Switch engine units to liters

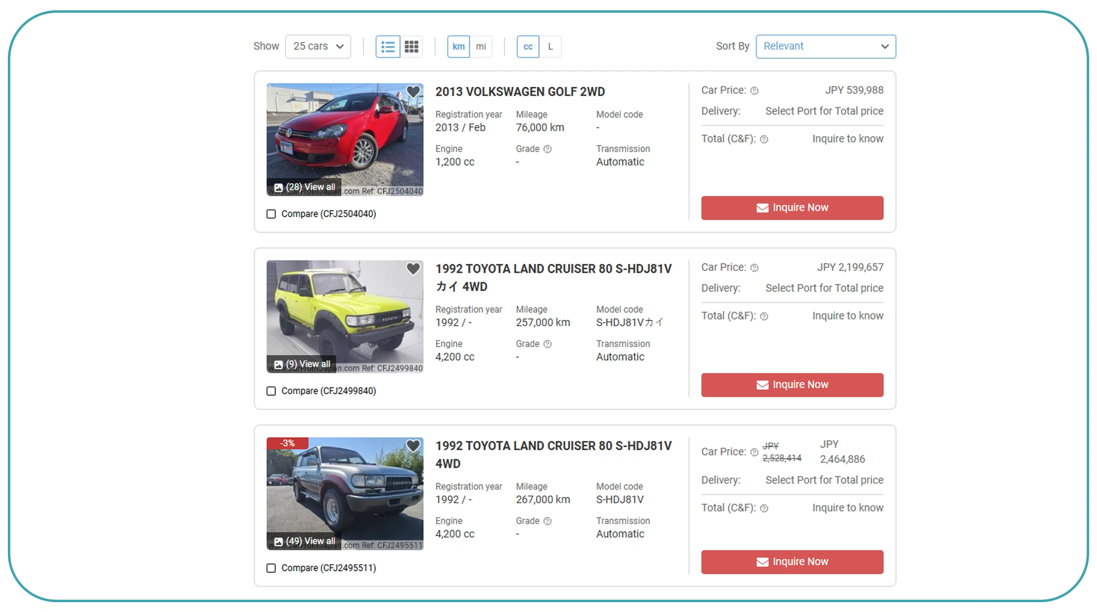tap(550, 46)
